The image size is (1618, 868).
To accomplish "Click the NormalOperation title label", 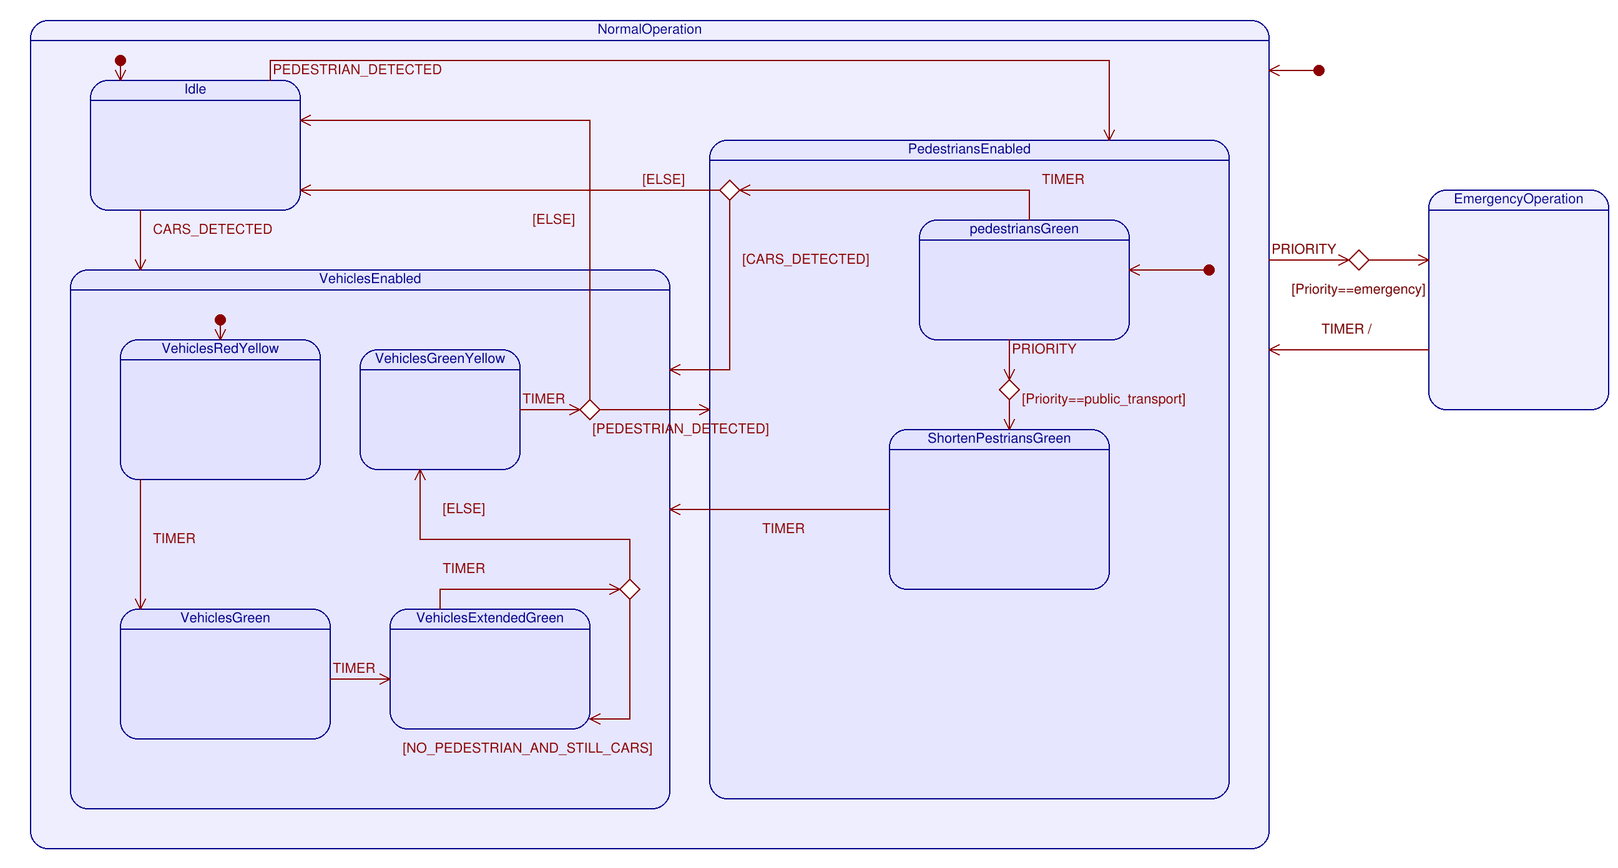I will 649,29.
